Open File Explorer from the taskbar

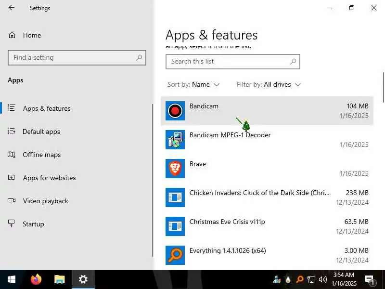coord(59,279)
